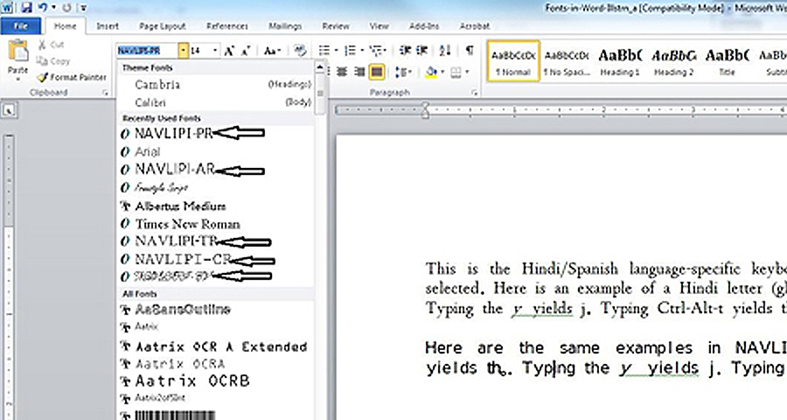This screenshot has height=420, width=787.
Task: Apply the Title style
Action: 727,61
